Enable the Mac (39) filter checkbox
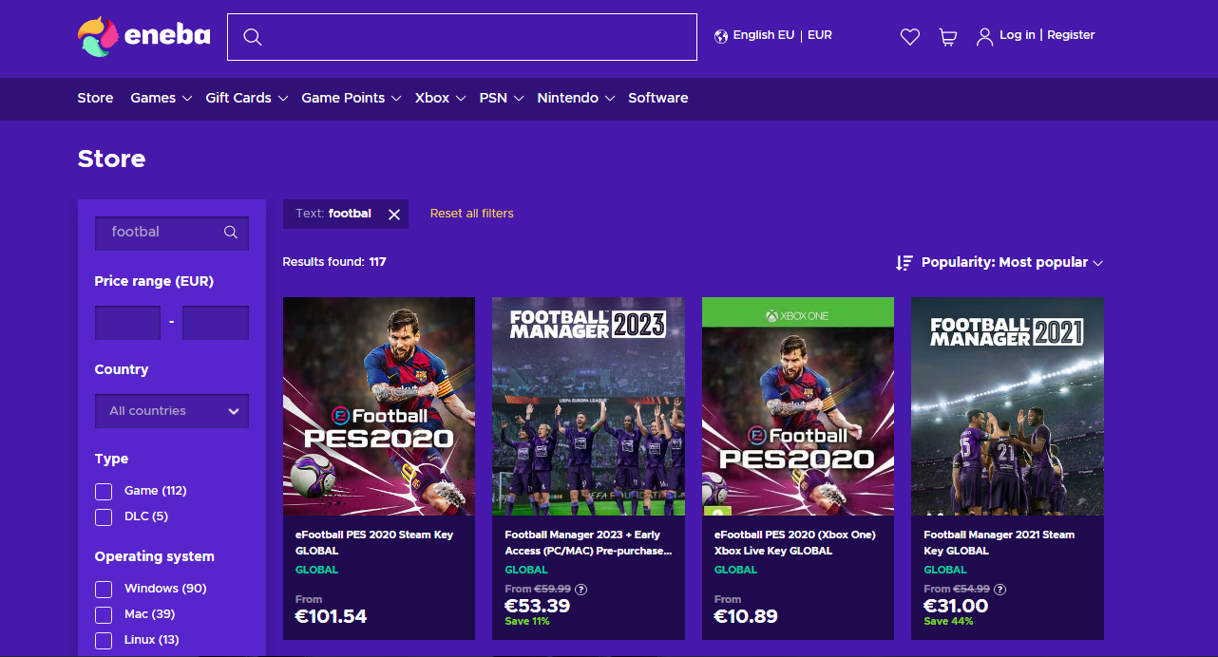This screenshot has height=657, width=1218. pos(104,614)
